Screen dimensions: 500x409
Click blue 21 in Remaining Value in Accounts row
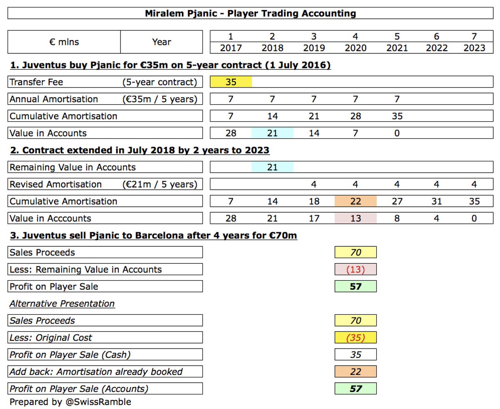pos(272,168)
